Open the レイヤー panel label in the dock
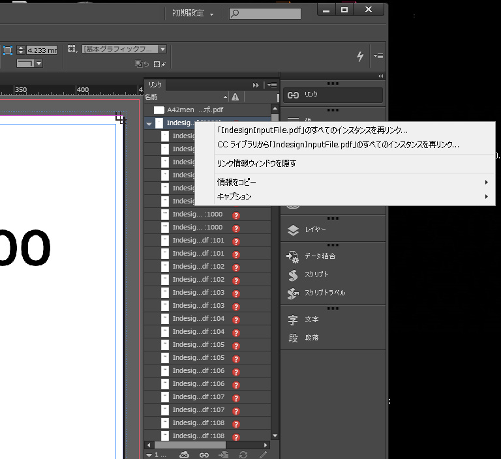This screenshot has height=459, width=501. click(315, 229)
